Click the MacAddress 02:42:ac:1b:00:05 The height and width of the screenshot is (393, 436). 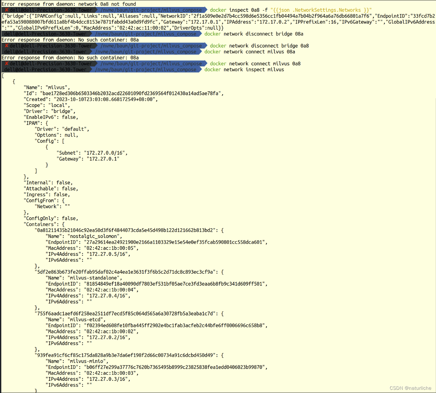point(111,248)
